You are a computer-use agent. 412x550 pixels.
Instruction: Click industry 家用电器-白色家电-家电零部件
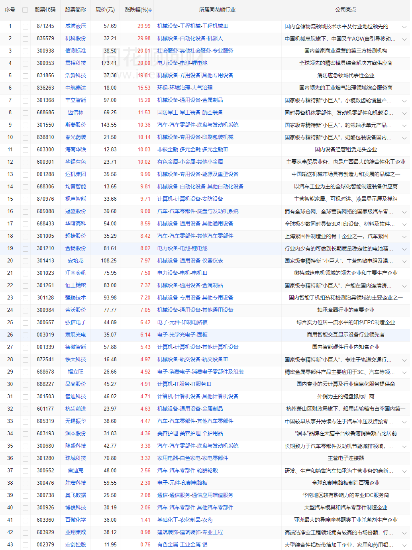point(193,458)
